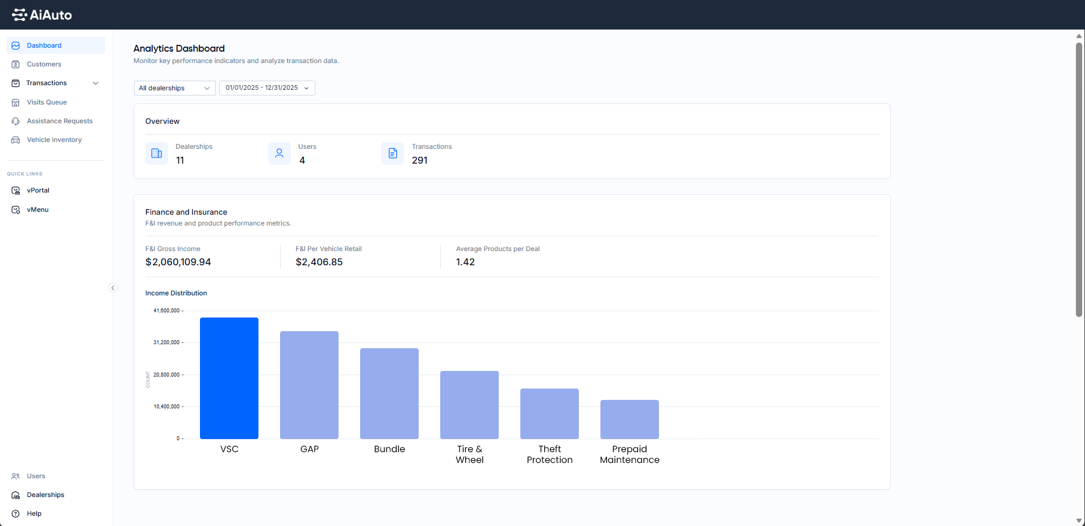Open the Users menu item in sidebar
Screen dimensions: 1085x526
click(x=36, y=476)
